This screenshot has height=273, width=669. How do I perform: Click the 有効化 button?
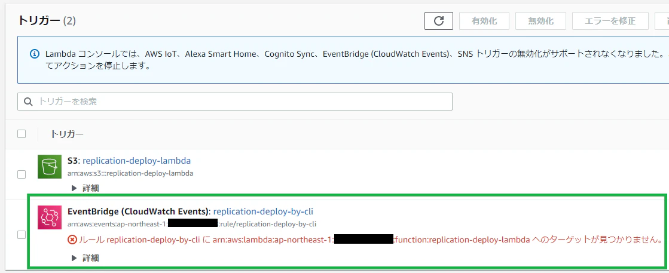(x=484, y=21)
